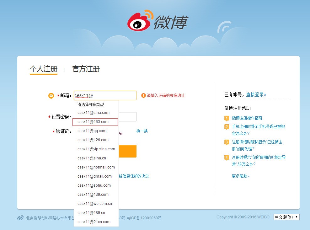This screenshot has width=310, height=230.
Task: Focus the 邮箱 email input field
Action: pos(105,95)
